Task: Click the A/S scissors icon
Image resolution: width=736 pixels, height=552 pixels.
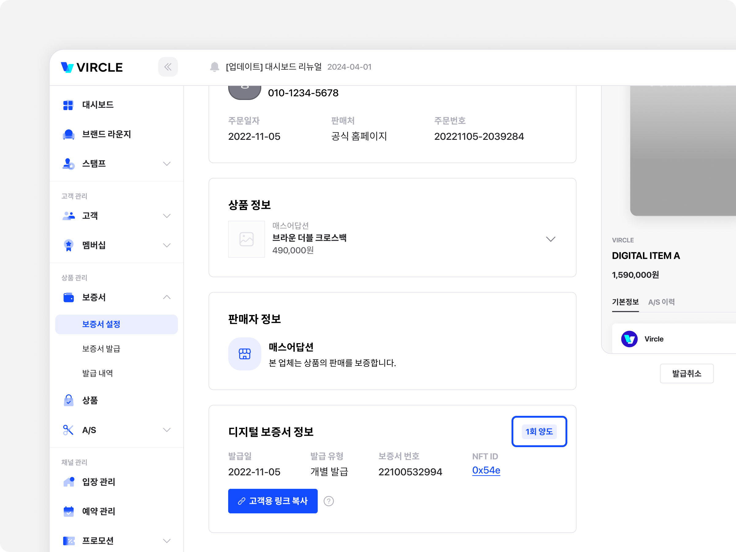Action: (68, 430)
